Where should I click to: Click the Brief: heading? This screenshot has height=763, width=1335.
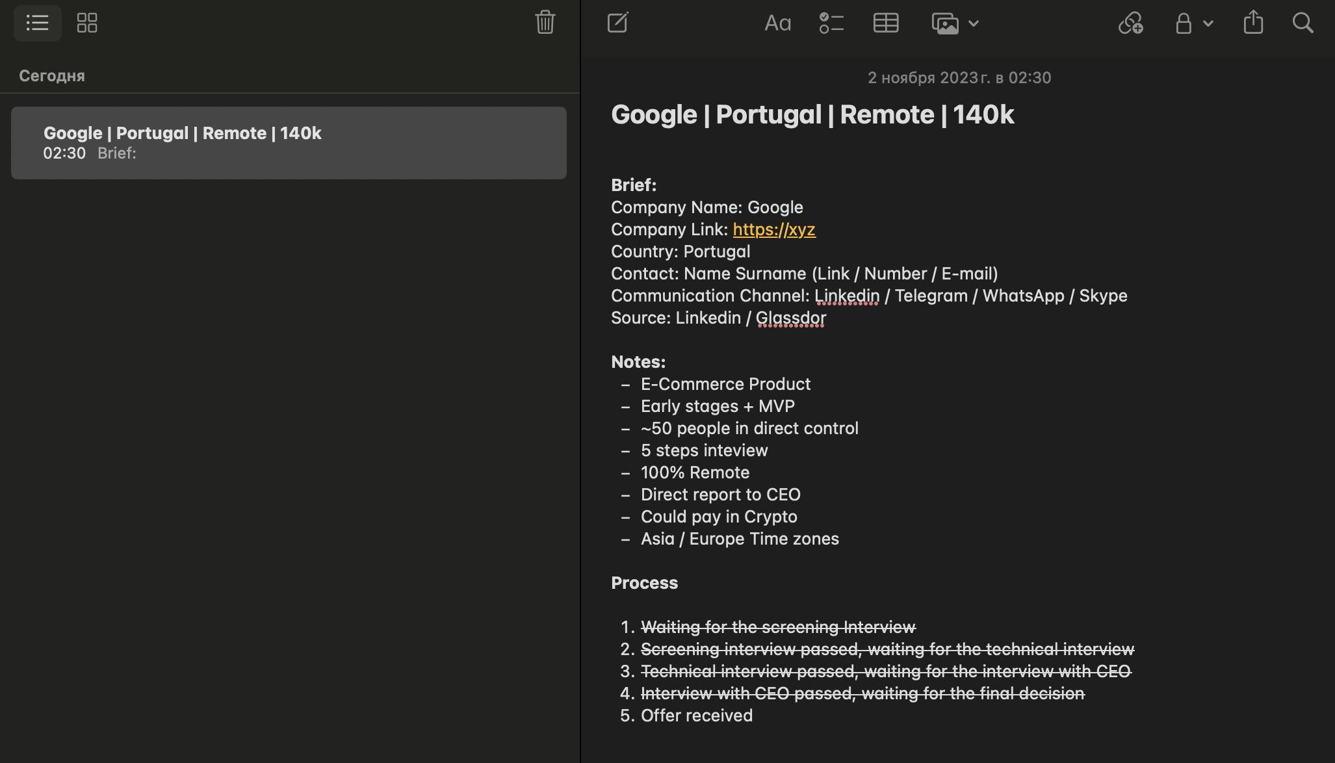pyautogui.click(x=634, y=185)
